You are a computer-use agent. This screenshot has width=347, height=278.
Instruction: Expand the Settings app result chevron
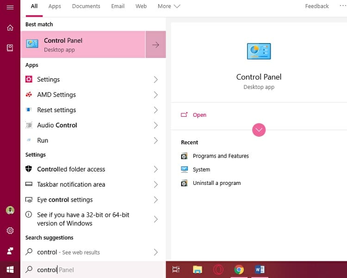[x=156, y=80]
